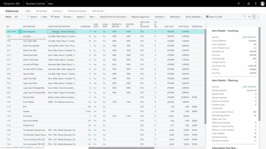Screen dimensions: 266x149
Task: Click the BIKE TEMPLATE Item No. link in Planning details
Action: coord(249,87)
